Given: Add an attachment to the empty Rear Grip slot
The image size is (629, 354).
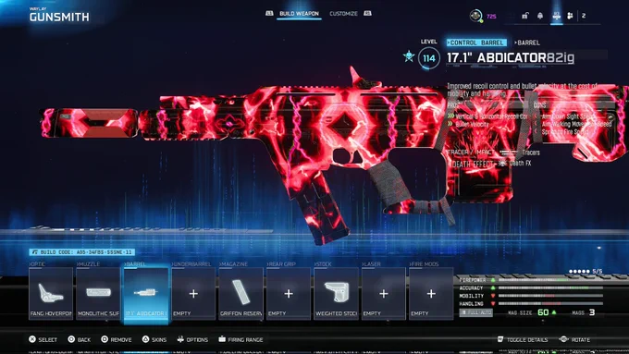Looking at the screenshot, I should [x=289, y=294].
